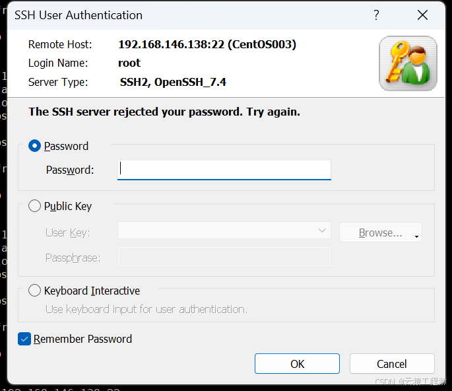The height and width of the screenshot is (391, 452).
Task: Click the Remote Host address text
Action: coord(207,44)
